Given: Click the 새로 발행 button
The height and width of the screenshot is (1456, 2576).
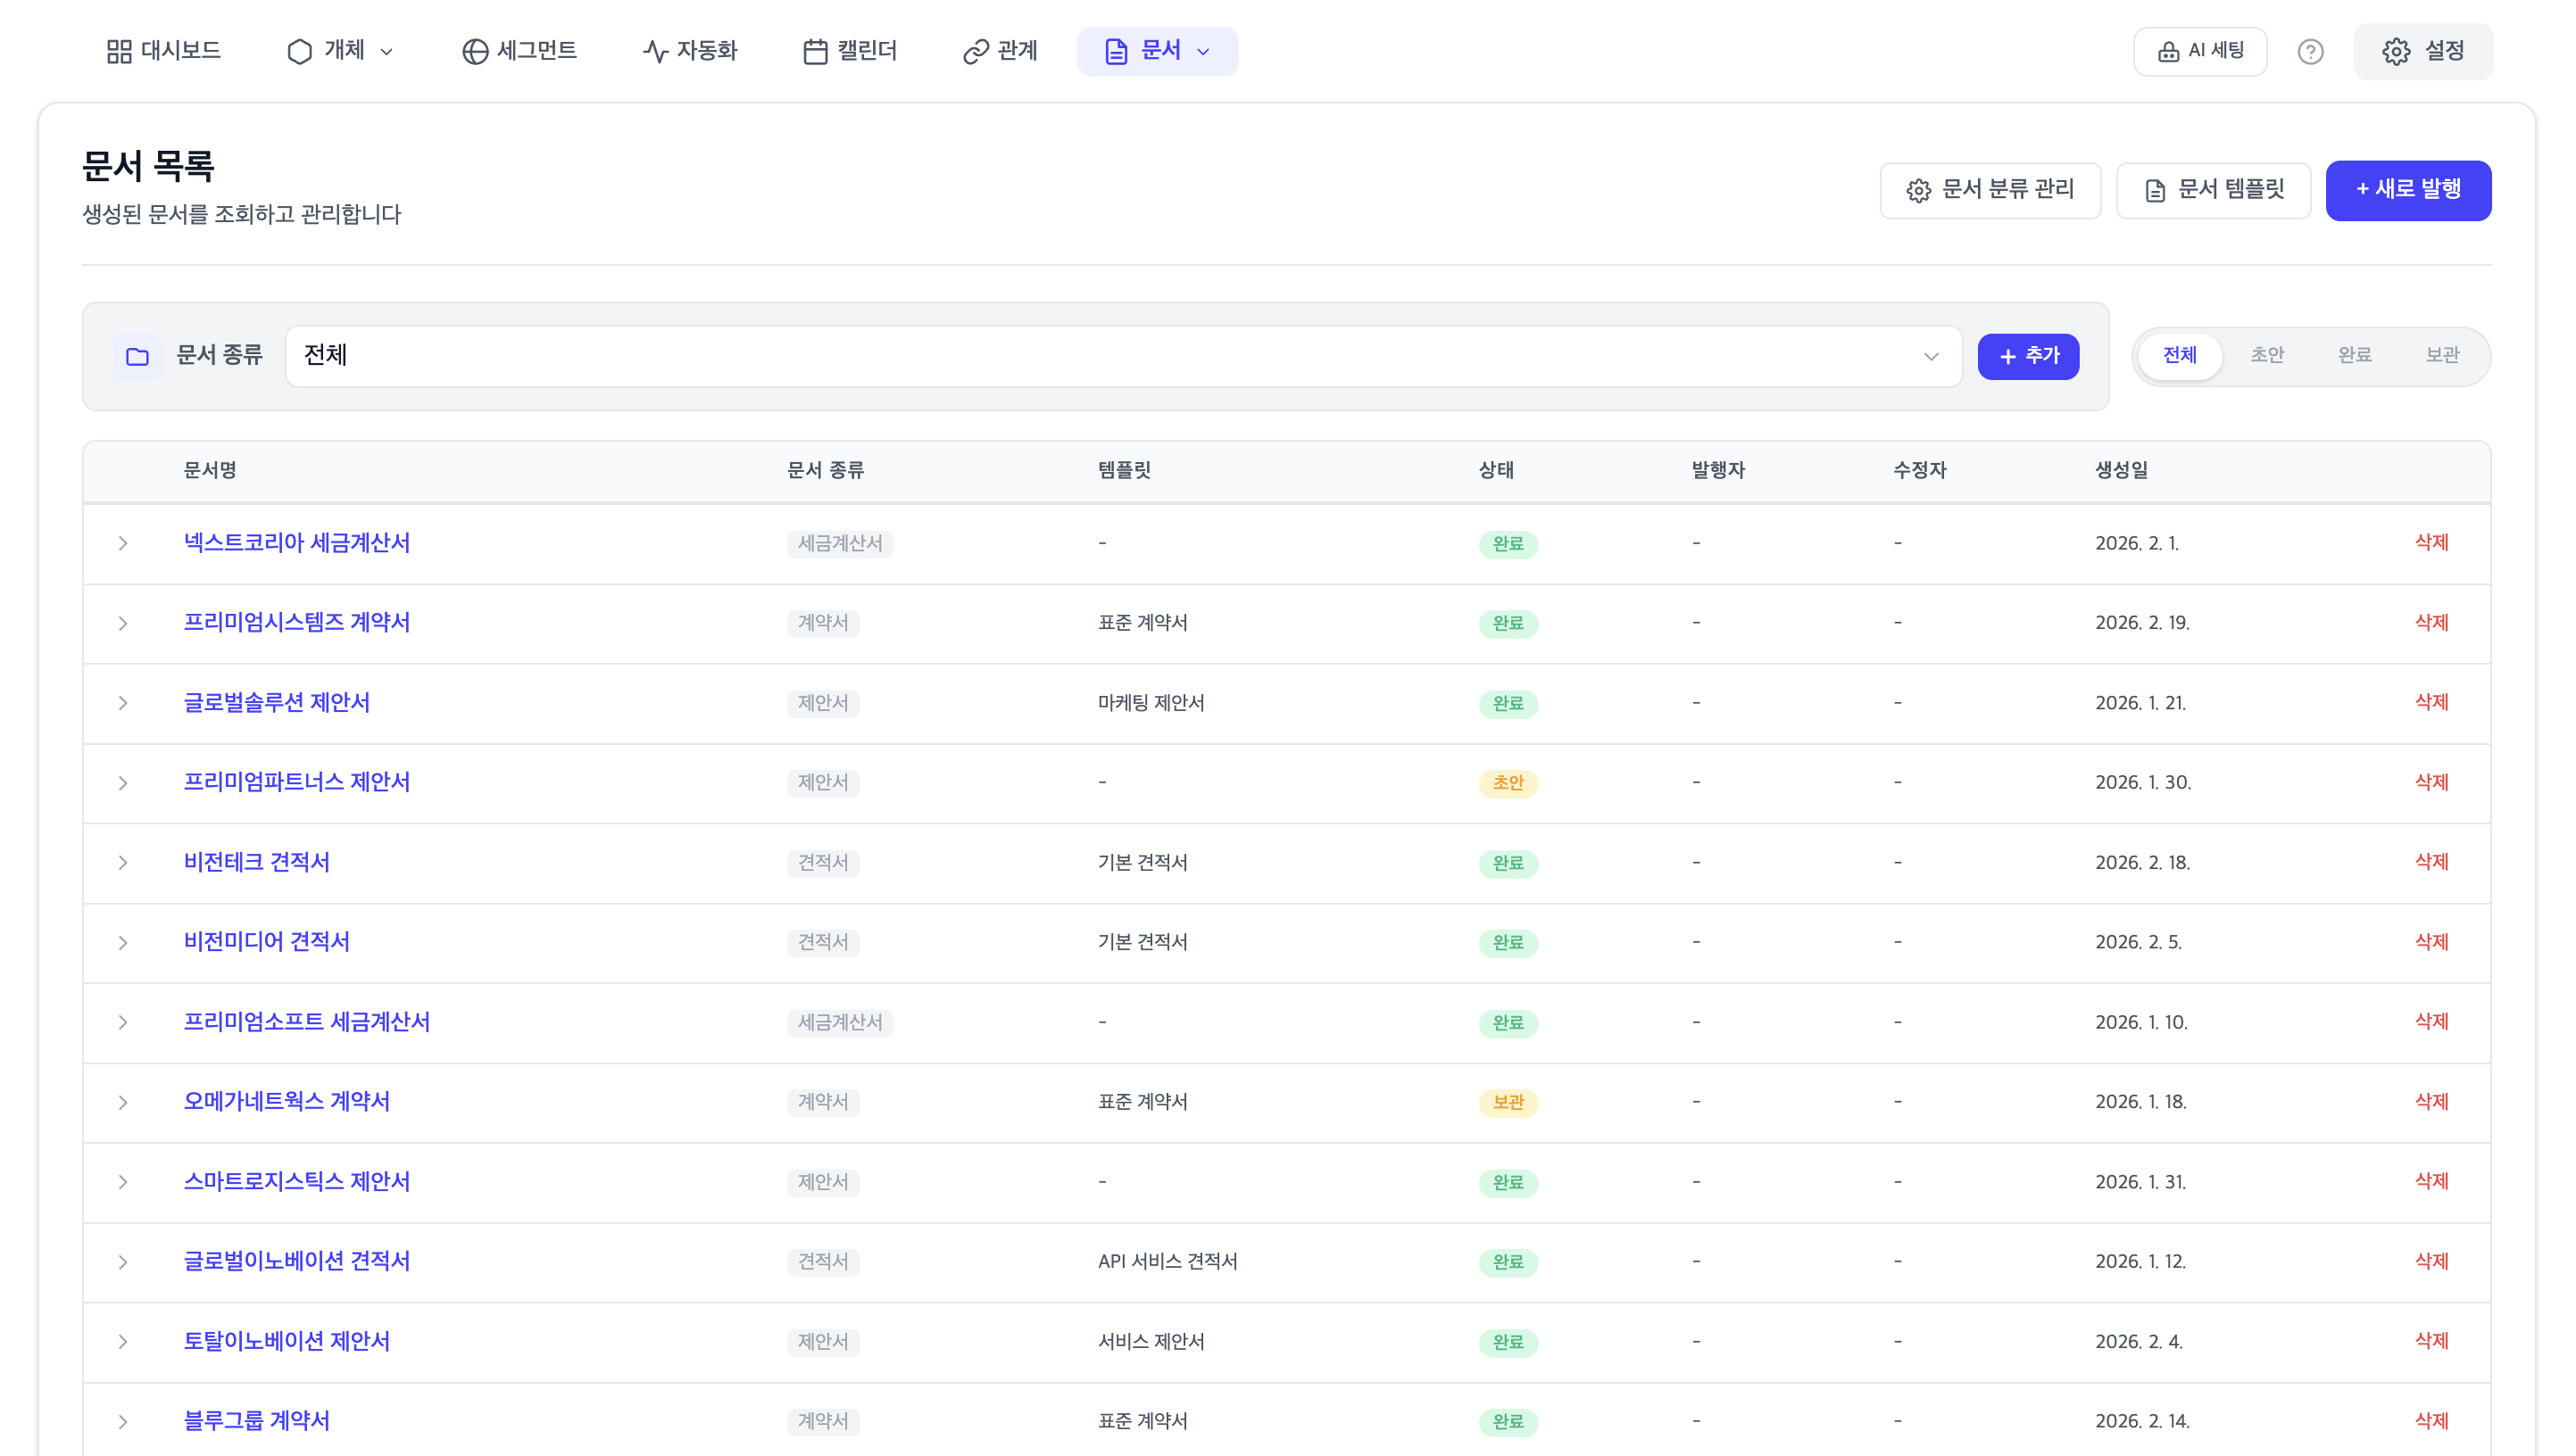Looking at the screenshot, I should coord(2407,190).
